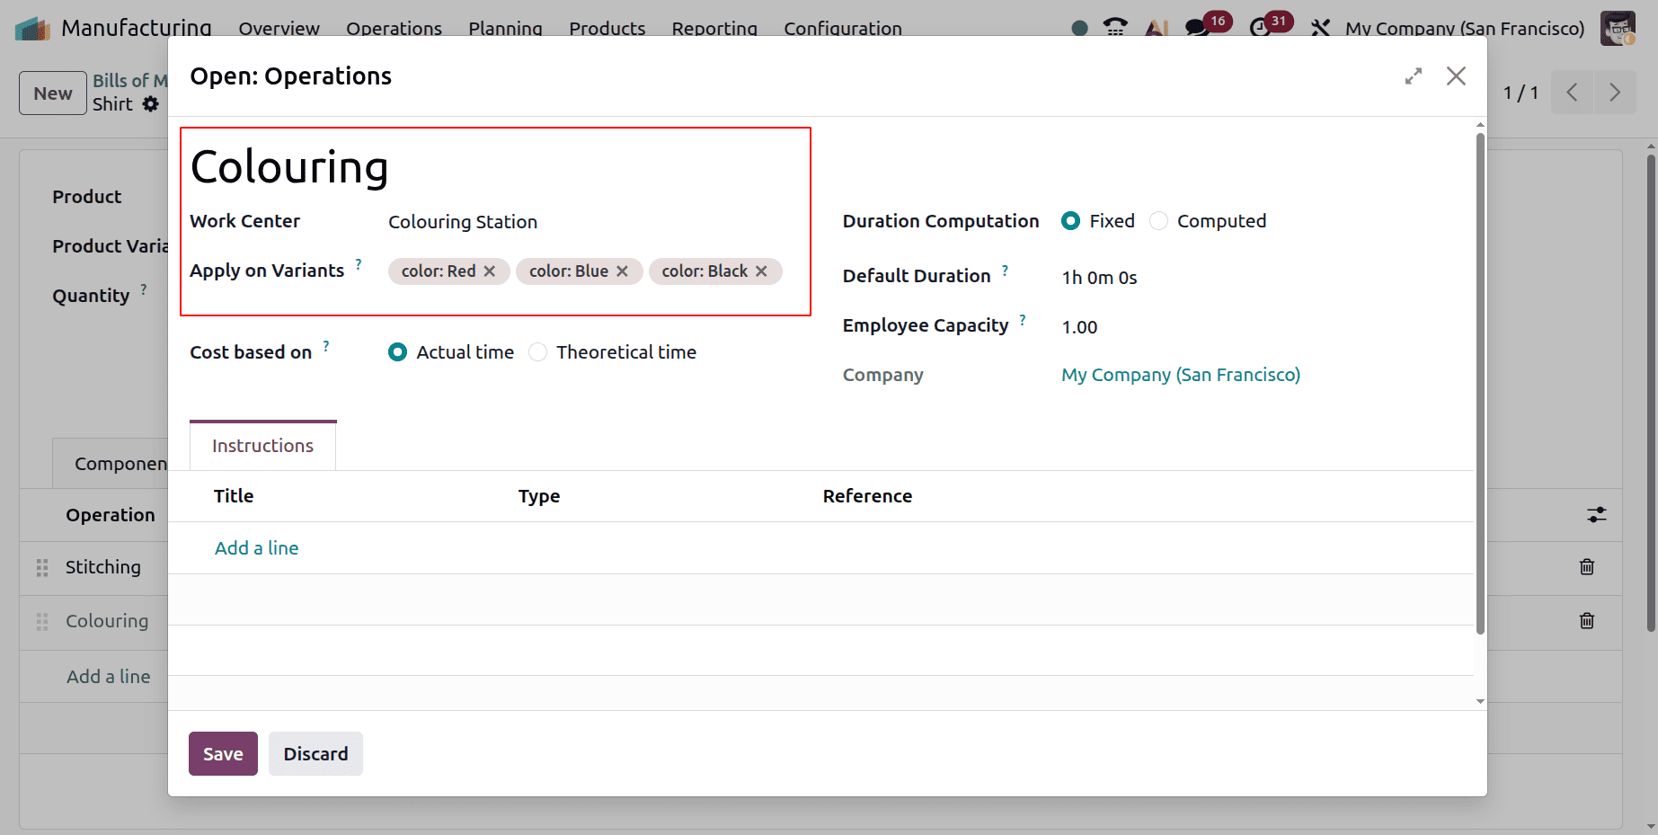Open the Colouring operation row in list
This screenshot has width=1658, height=835.
pyautogui.click(x=107, y=621)
